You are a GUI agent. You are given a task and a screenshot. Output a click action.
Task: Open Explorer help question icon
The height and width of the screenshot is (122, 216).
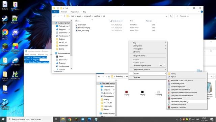click(x=202, y=12)
